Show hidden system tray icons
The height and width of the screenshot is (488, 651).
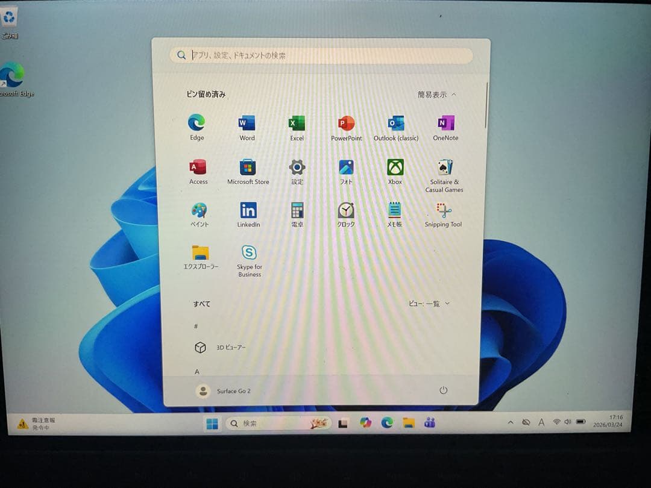coord(511,422)
